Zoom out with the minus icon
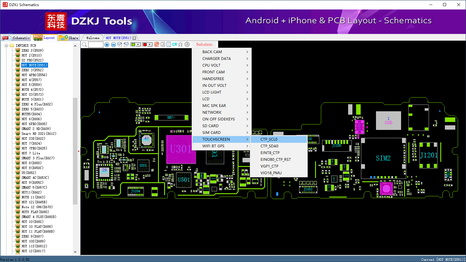Viewport: 466px width, 262px height. (x=114, y=45)
